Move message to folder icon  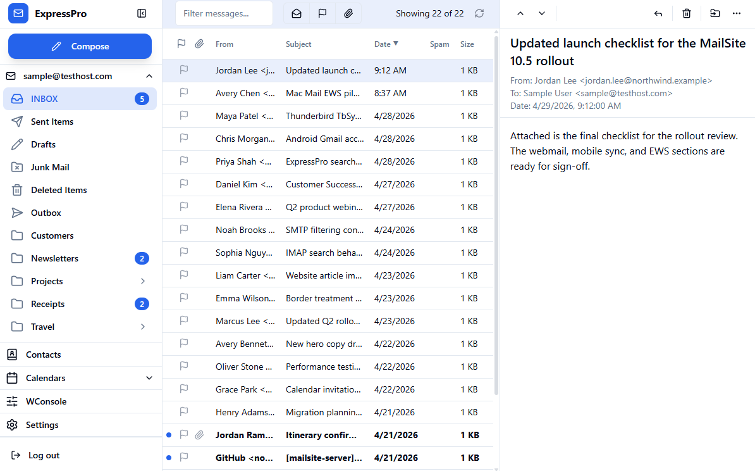(x=715, y=13)
